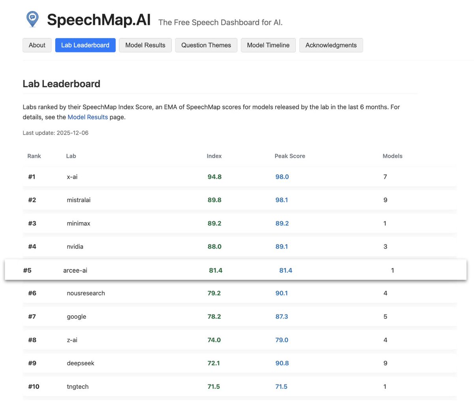Click x-ai's index score 94.8
The image size is (474, 403).
tap(214, 176)
